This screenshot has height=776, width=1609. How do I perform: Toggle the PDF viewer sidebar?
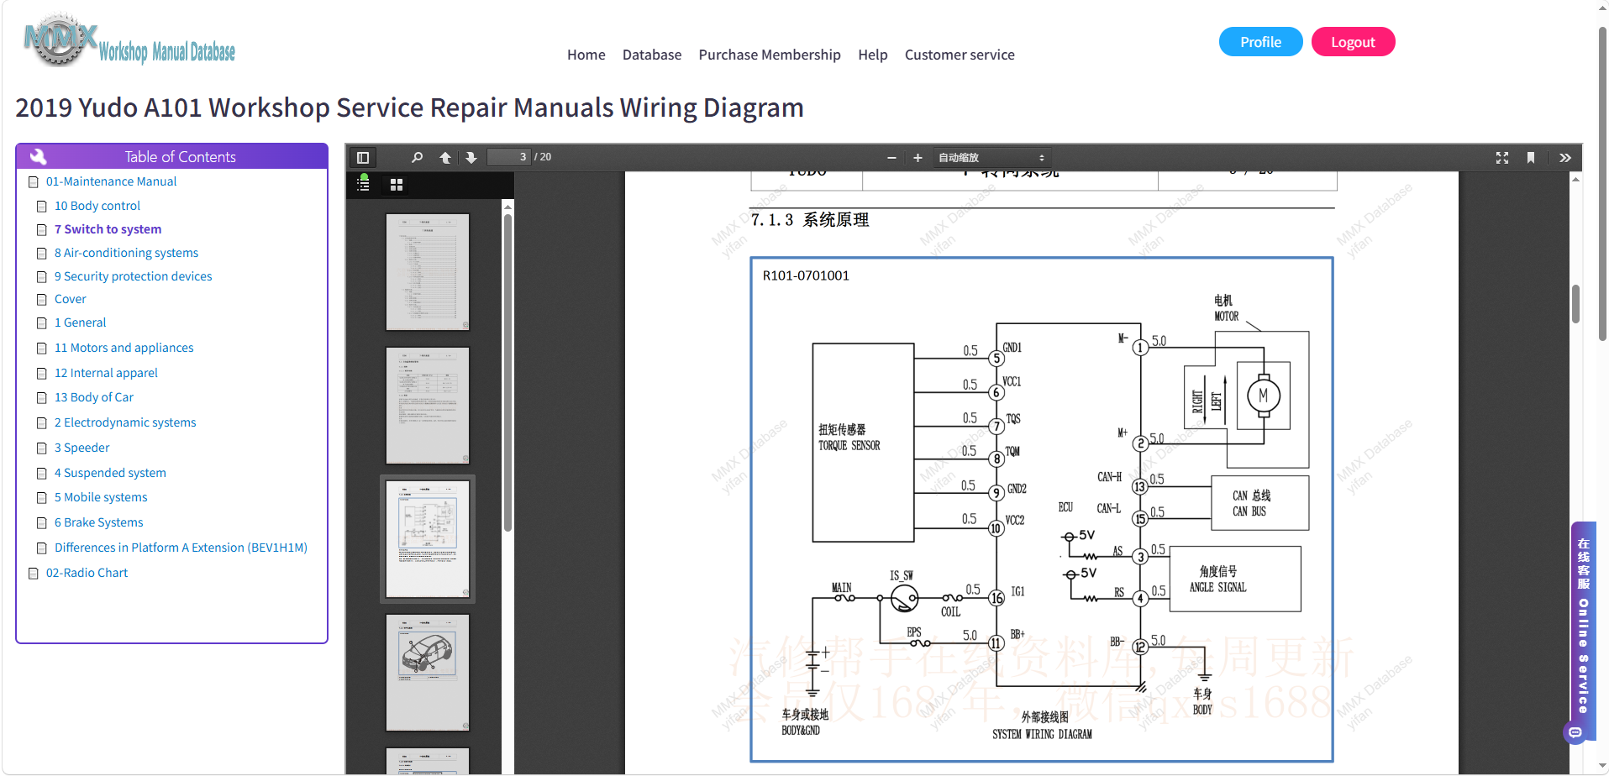pos(363,158)
